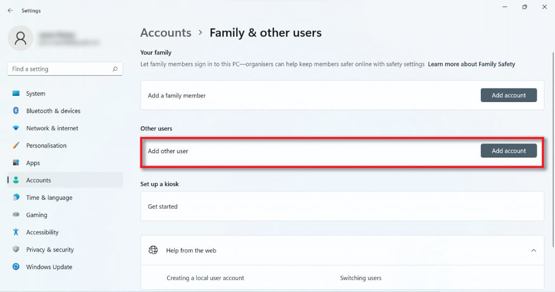Click the Find a setting search box
Viewport: 555px width, 292px height.
pyautogui.click(x=60, y=69)
